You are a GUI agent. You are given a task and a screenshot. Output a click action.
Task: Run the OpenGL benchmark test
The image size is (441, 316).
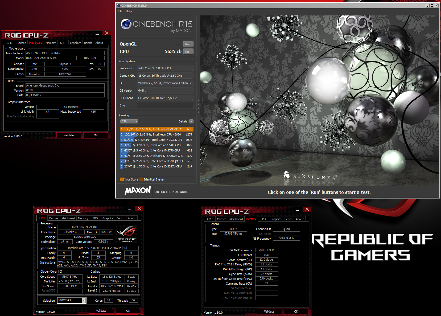[188, 44]
